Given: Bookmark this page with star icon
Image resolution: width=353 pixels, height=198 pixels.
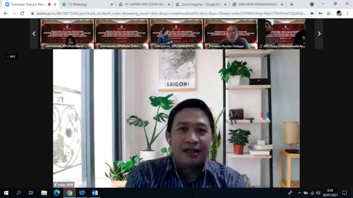Looking at the screenshot, I should coord(328,13).
